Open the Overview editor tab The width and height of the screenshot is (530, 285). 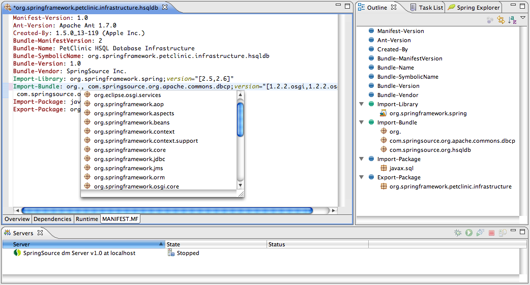pyautogui.click(x=17, y=219)
